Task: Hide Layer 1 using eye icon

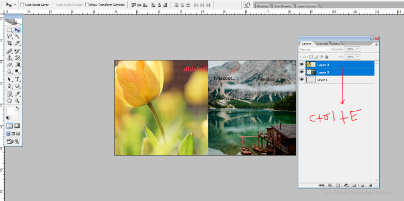Action: coord(302,80)
